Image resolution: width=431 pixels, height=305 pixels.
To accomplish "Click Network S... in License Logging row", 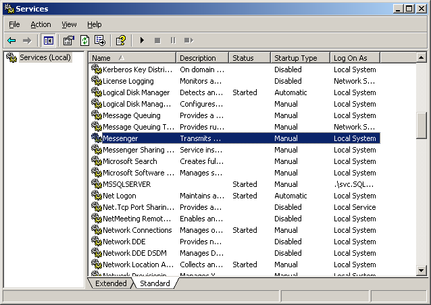I will [x=354, y=81].
